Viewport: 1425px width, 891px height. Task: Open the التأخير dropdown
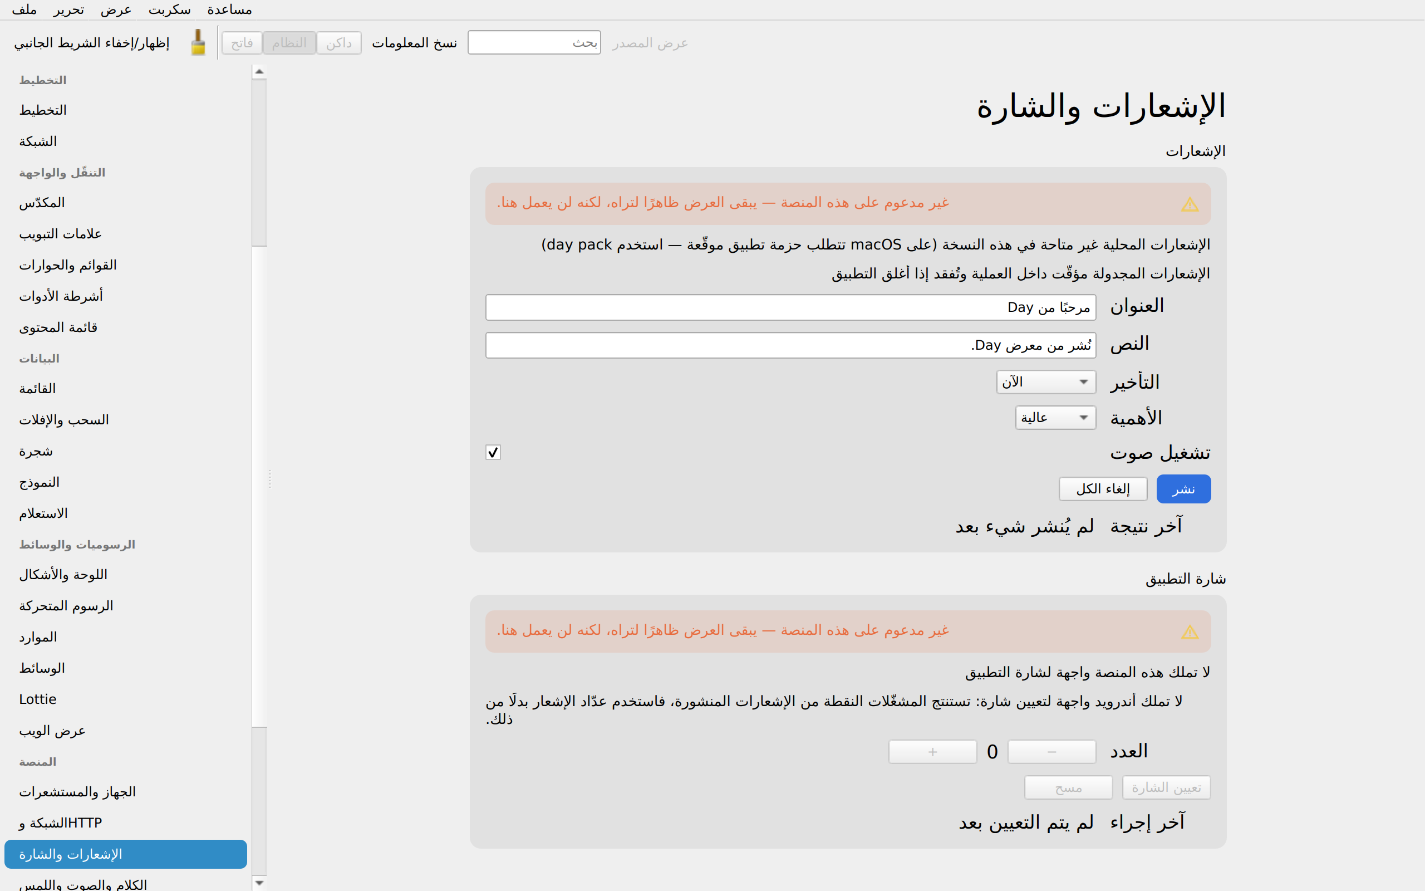pyautogui.click(x=1046, y=382)
